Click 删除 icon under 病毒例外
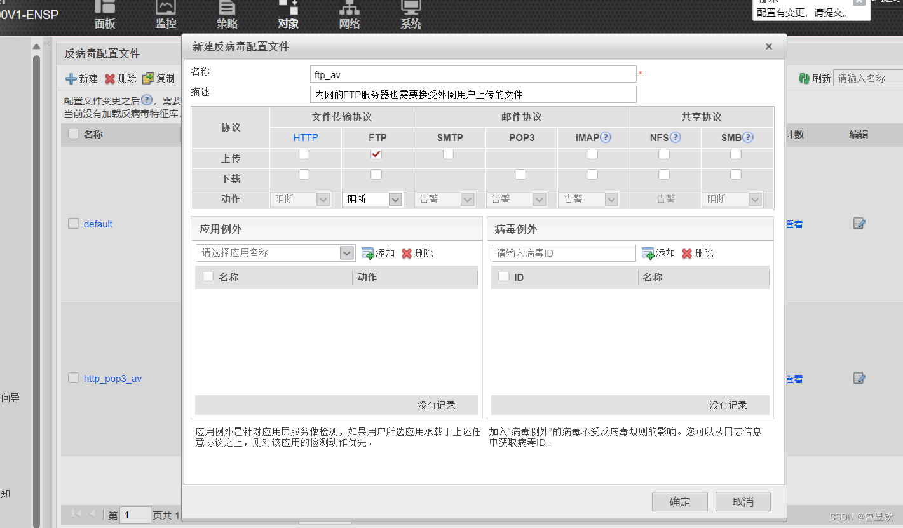Viewport: 903px width, 528px height. tap(687, 253)
